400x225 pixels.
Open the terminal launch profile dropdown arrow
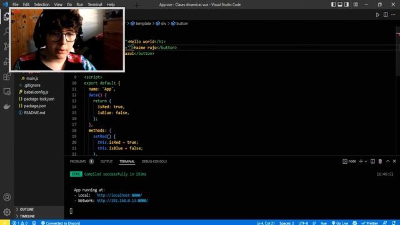[x=366, y=161]
